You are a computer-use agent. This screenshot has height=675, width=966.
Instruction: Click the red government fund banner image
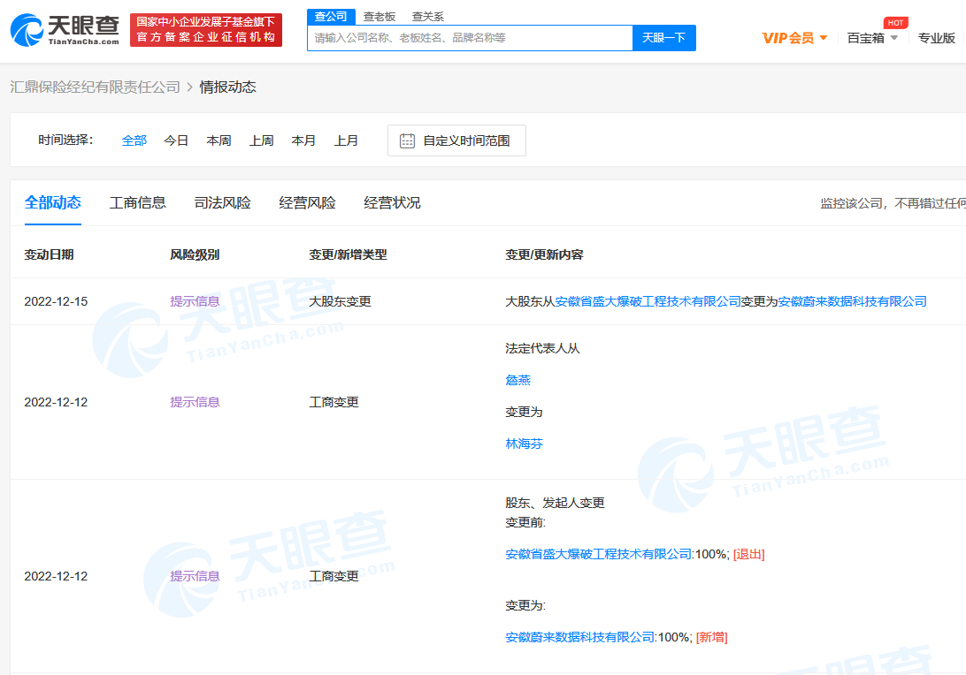tap(205, 29)
